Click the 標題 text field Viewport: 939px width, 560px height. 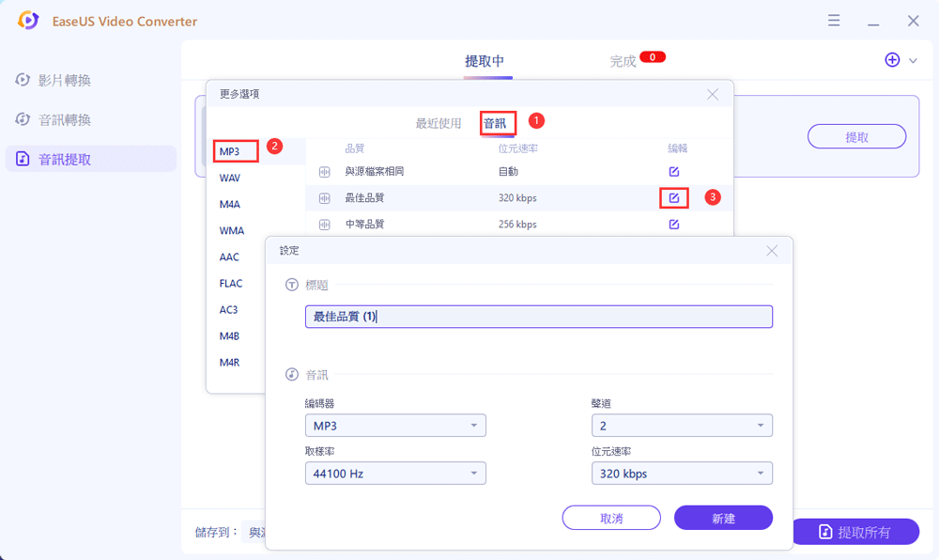click(x=538, y=317)
